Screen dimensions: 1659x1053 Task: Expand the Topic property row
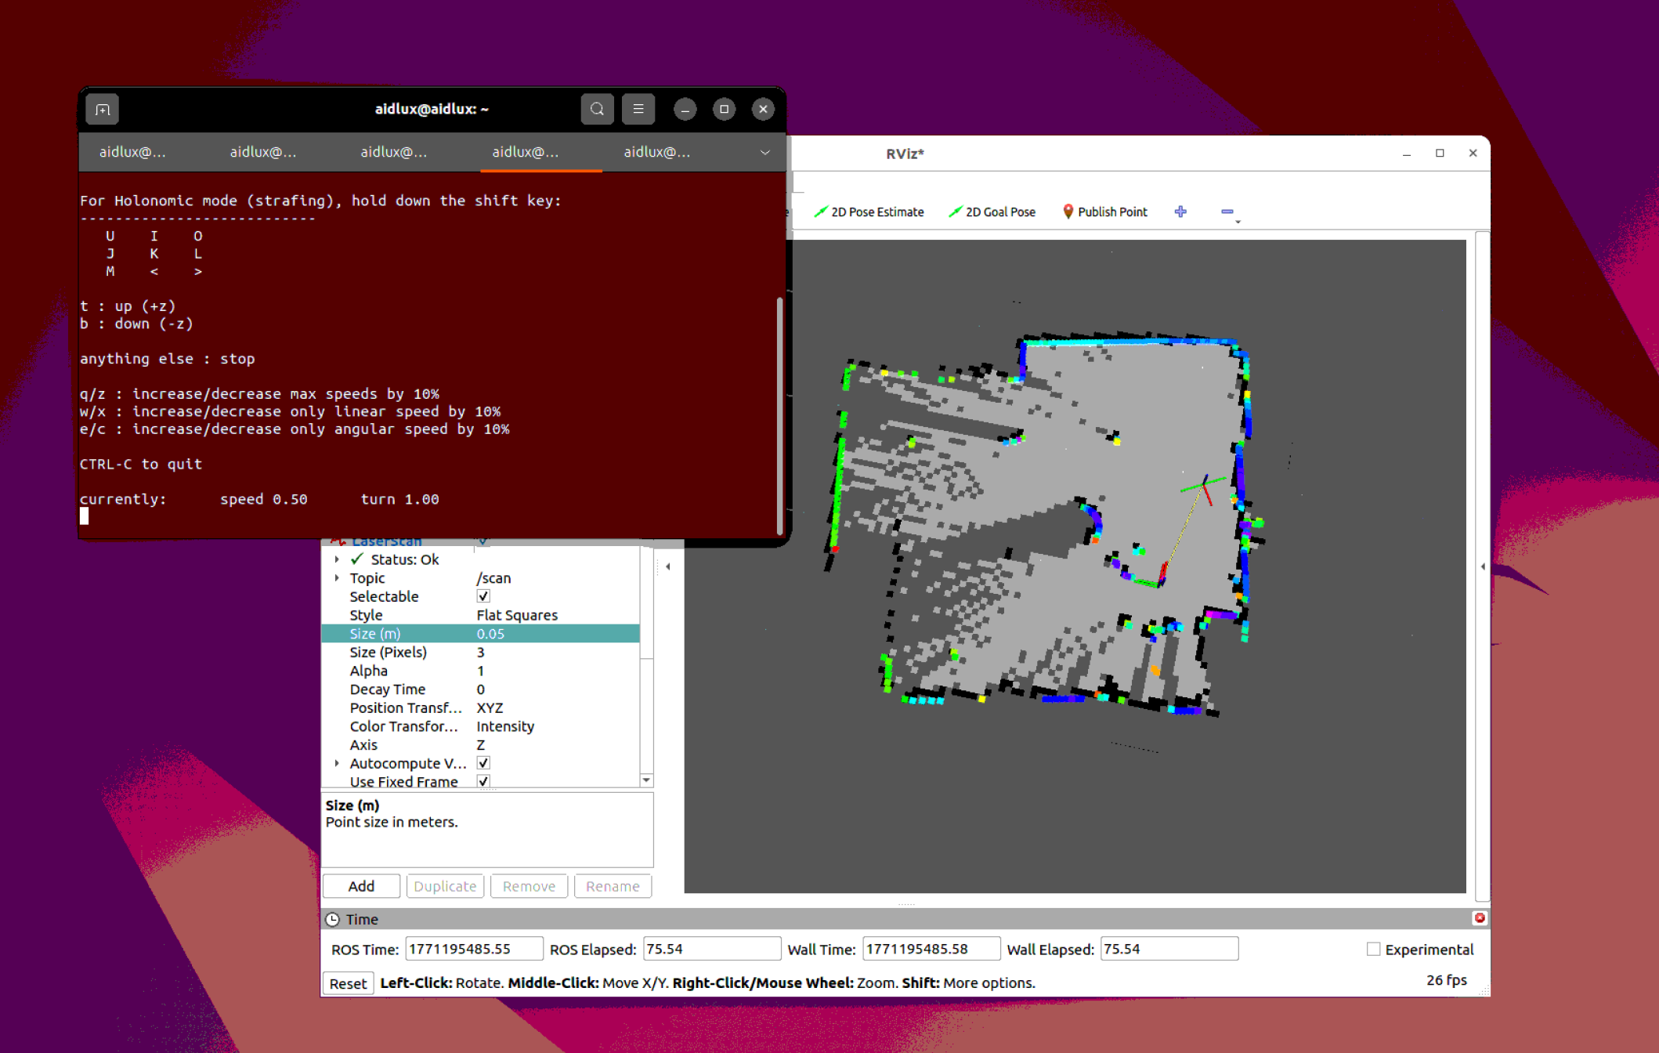click(337, 578)
